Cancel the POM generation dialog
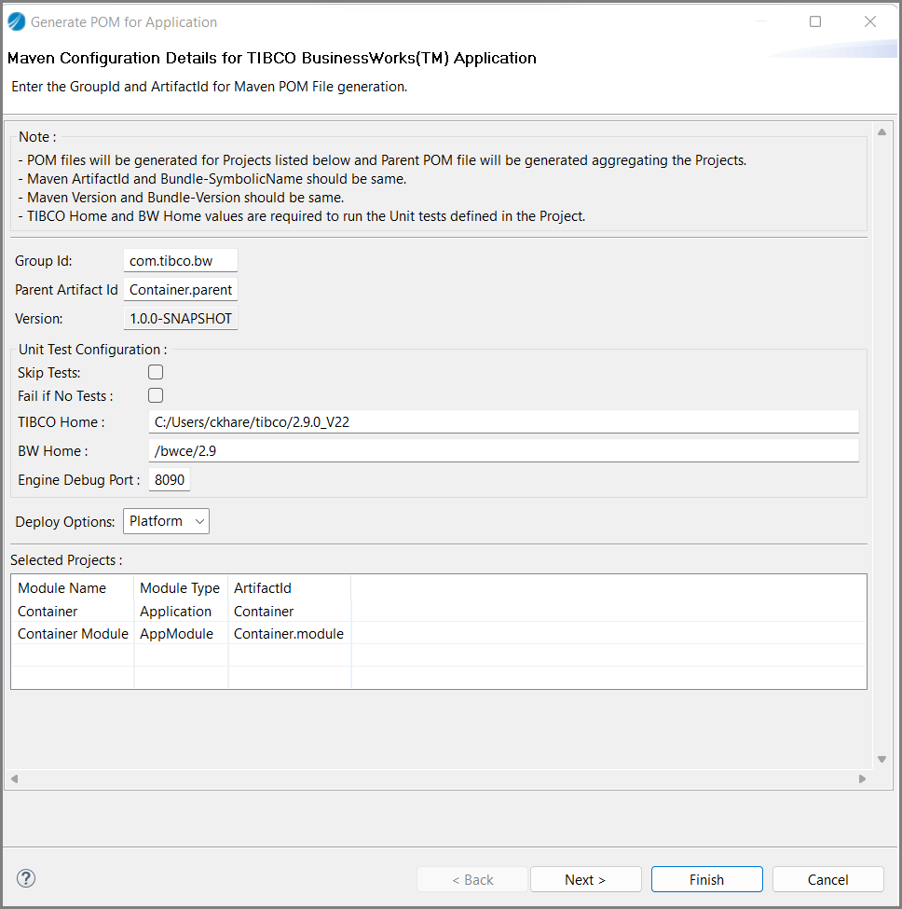This screenshot has height=909, width=902. (x=827, y=879)
